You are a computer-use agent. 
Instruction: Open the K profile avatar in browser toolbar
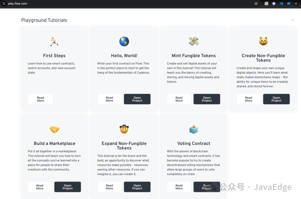296,3
